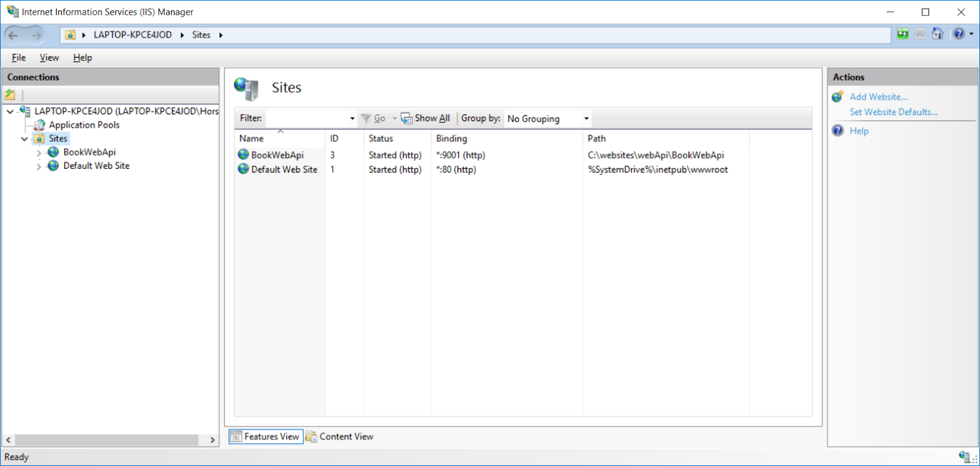The width and height of the screenshot is (980, 466).
Task: Click the Help question mark icon in toolbar
Action: click(x=959, y=34)
